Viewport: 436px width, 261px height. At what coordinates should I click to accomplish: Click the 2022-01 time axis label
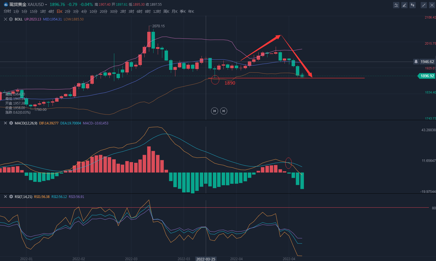click(x=26, y=259)
